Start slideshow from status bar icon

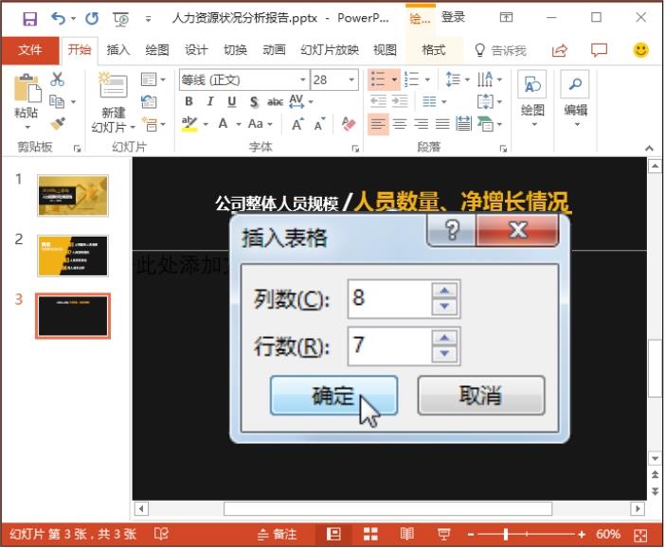[443, 535]
